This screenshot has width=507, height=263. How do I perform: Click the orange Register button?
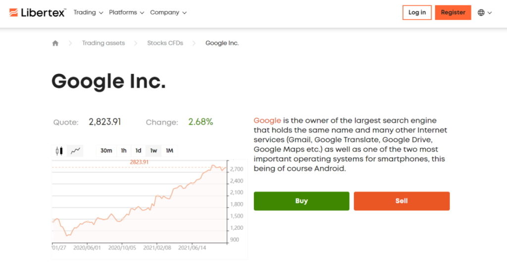pyautogui.click(x=453, y=12)
